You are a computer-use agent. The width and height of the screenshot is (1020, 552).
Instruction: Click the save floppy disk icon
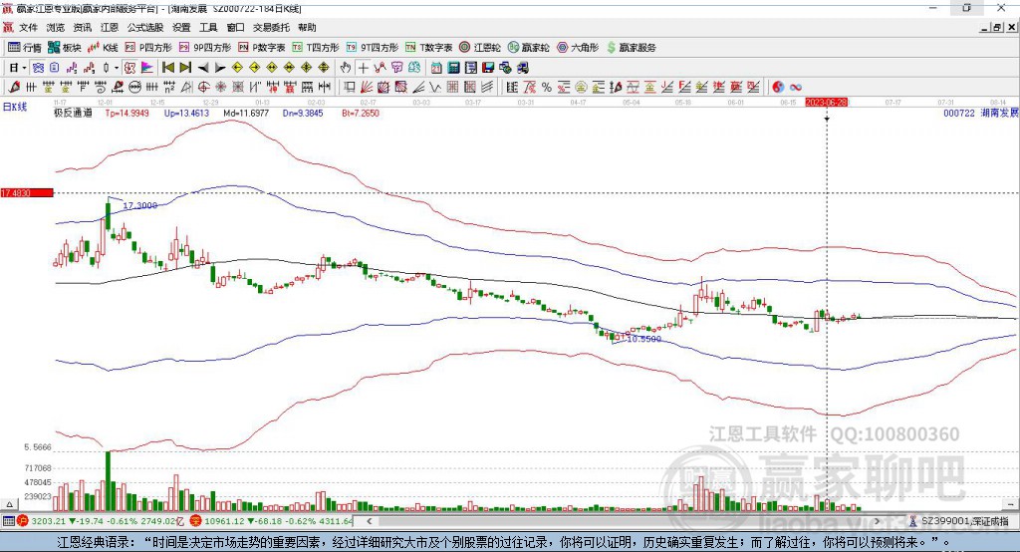click(488, 68)
